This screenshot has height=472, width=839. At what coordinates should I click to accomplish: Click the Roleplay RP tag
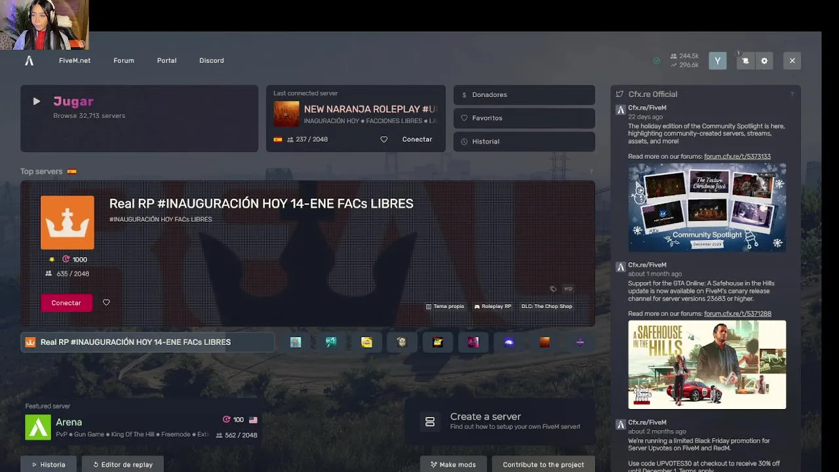(x=493, y=306)
